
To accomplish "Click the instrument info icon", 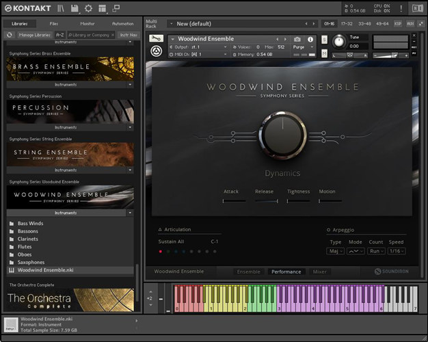I will pos(310,39).
